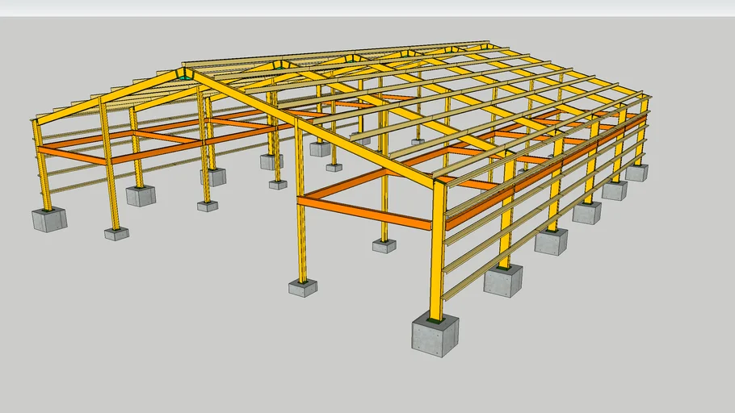735x413 pixels.
Task: Click the small footing under left gable column
Action: pyautogui.click(x=116, y=234)
